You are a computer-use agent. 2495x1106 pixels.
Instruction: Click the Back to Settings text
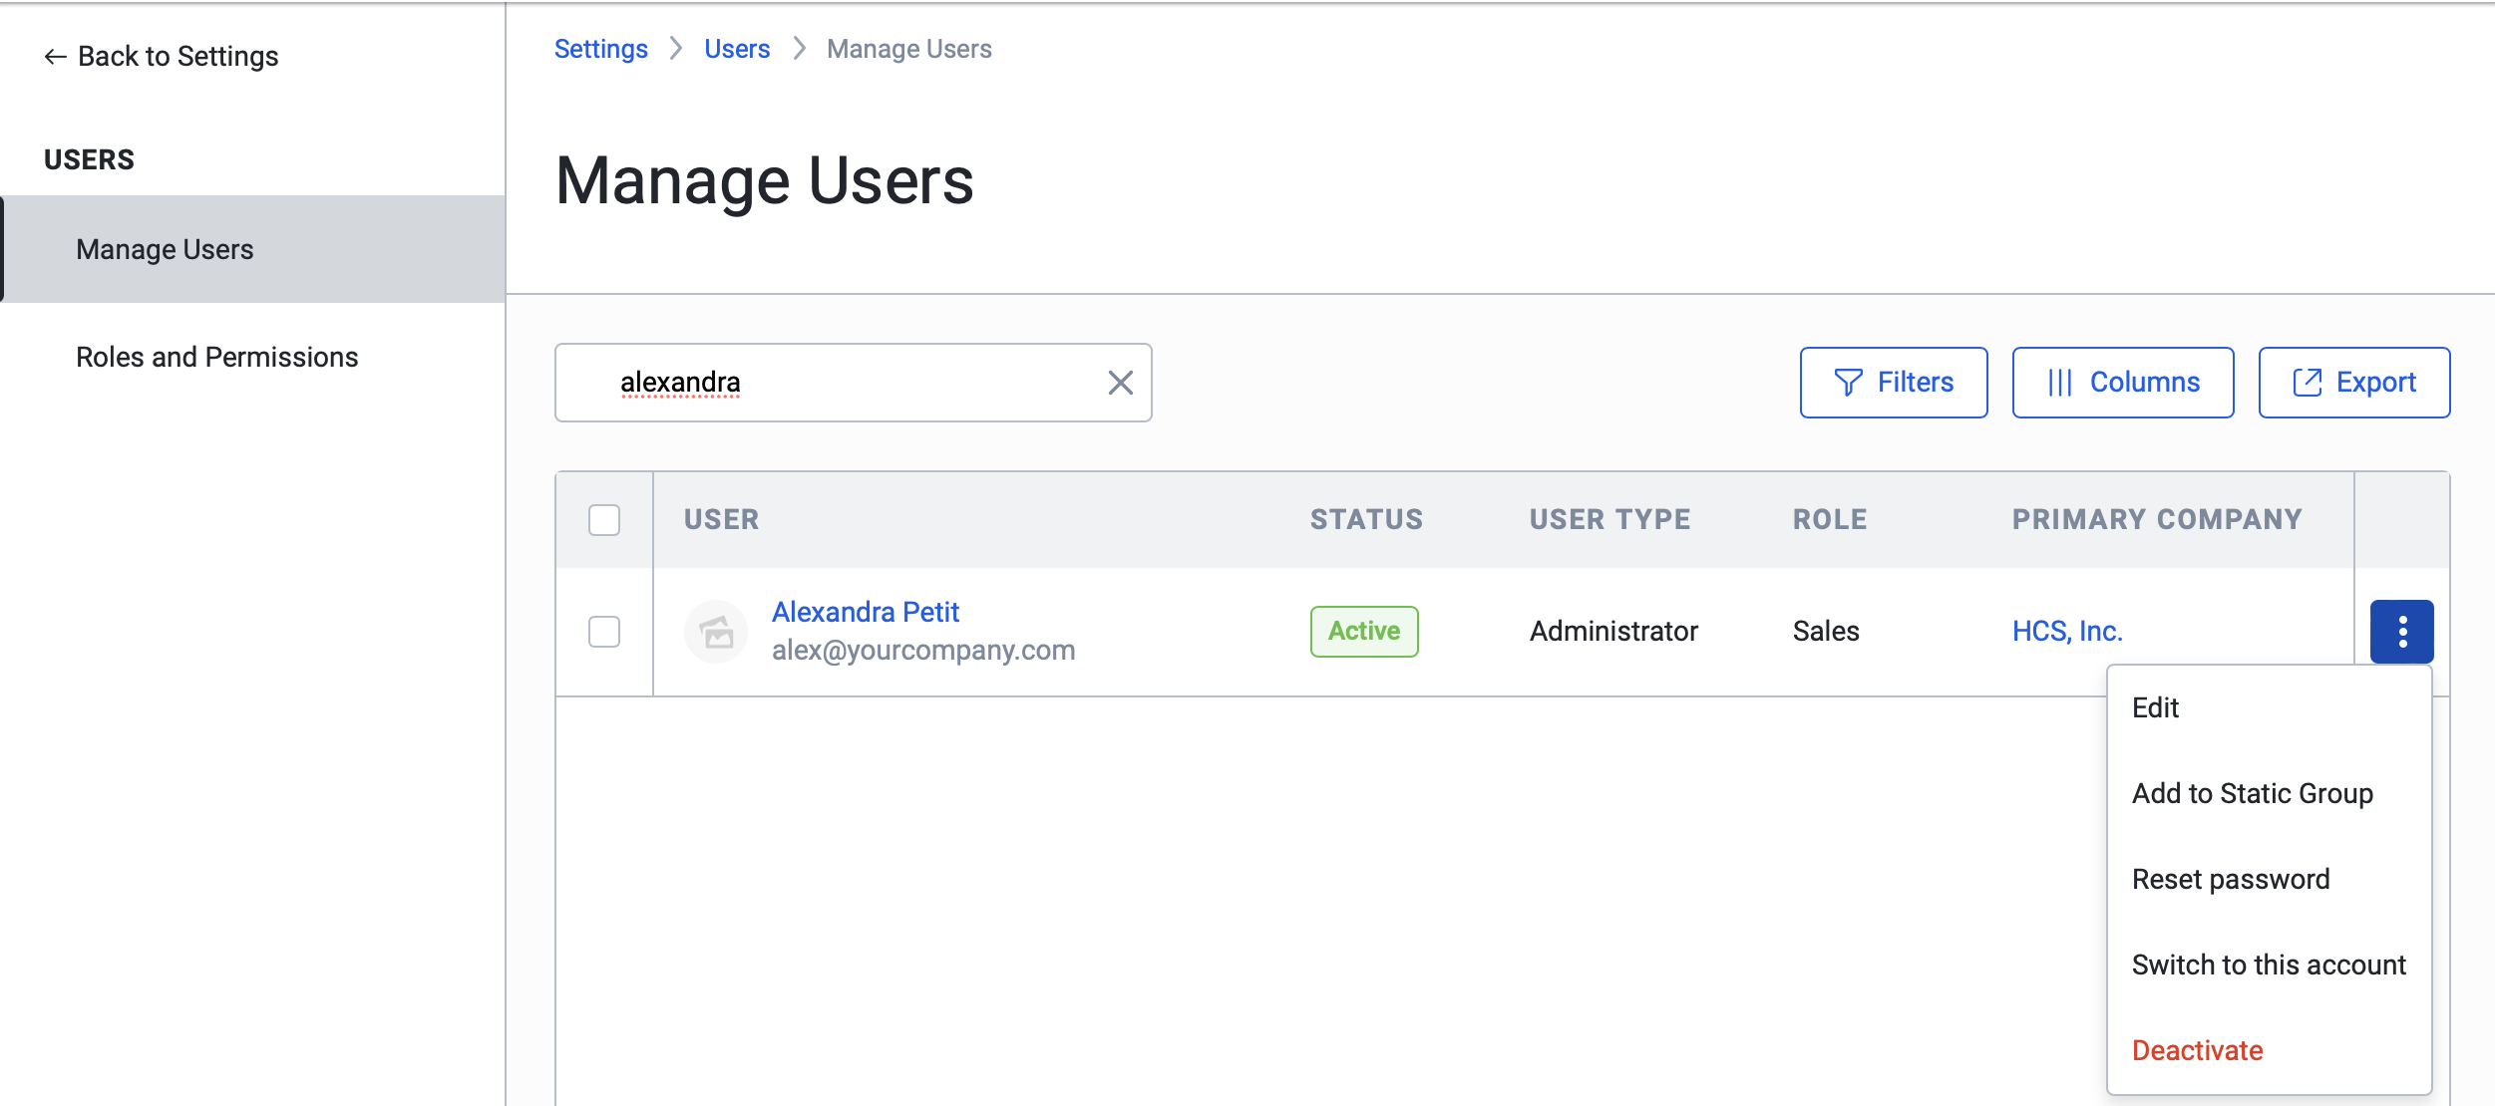click(x=178, y=57)
